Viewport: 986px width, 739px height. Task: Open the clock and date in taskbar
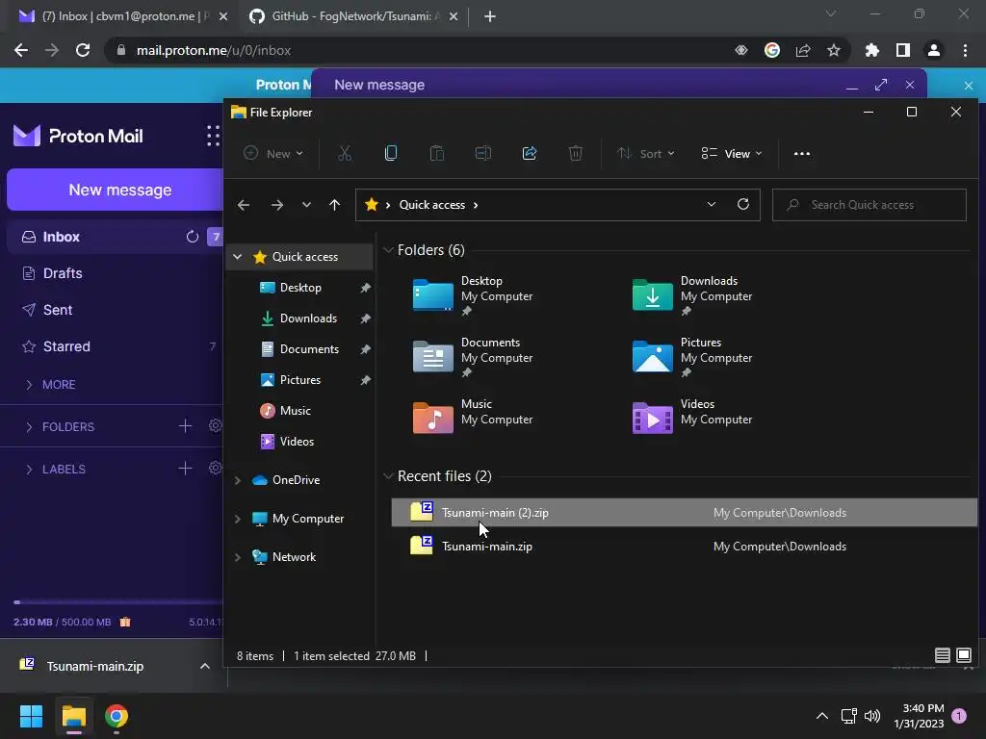pos(919,716)
